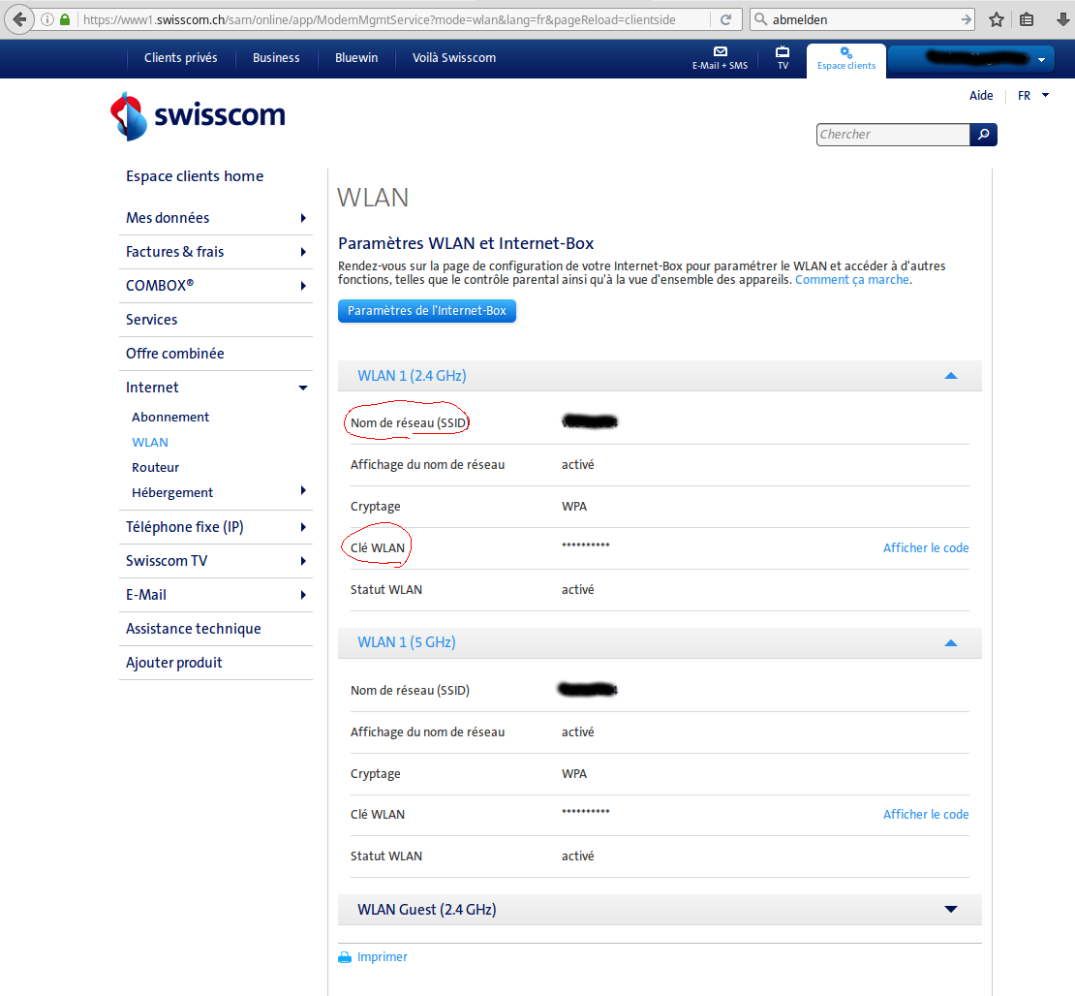Expand the Factures & frais arrow
1075x996 pixels.
tap(303, 252)
